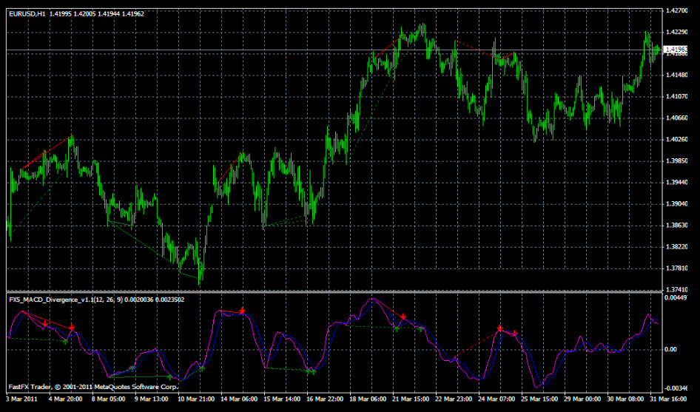Click the 18 Mar 06:00 time axis label

[x=367, y=399]
